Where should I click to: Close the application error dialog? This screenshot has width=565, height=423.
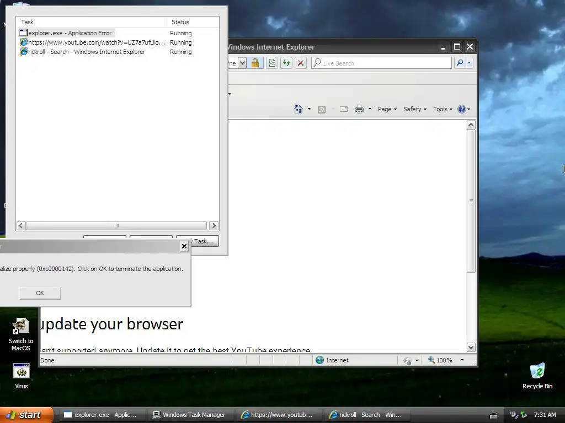(184, 246)
